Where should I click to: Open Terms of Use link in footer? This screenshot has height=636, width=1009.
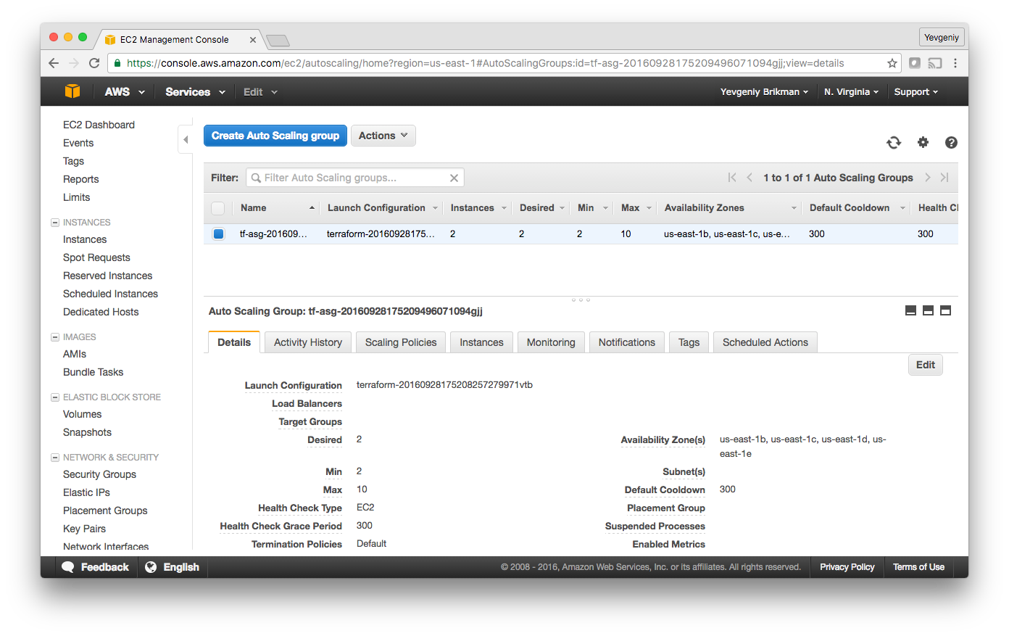(918, 567)
